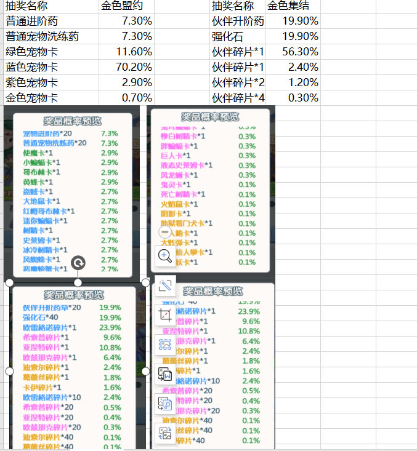Select the 19.90% cell beside 伙伴升阶药

point(293,21)
